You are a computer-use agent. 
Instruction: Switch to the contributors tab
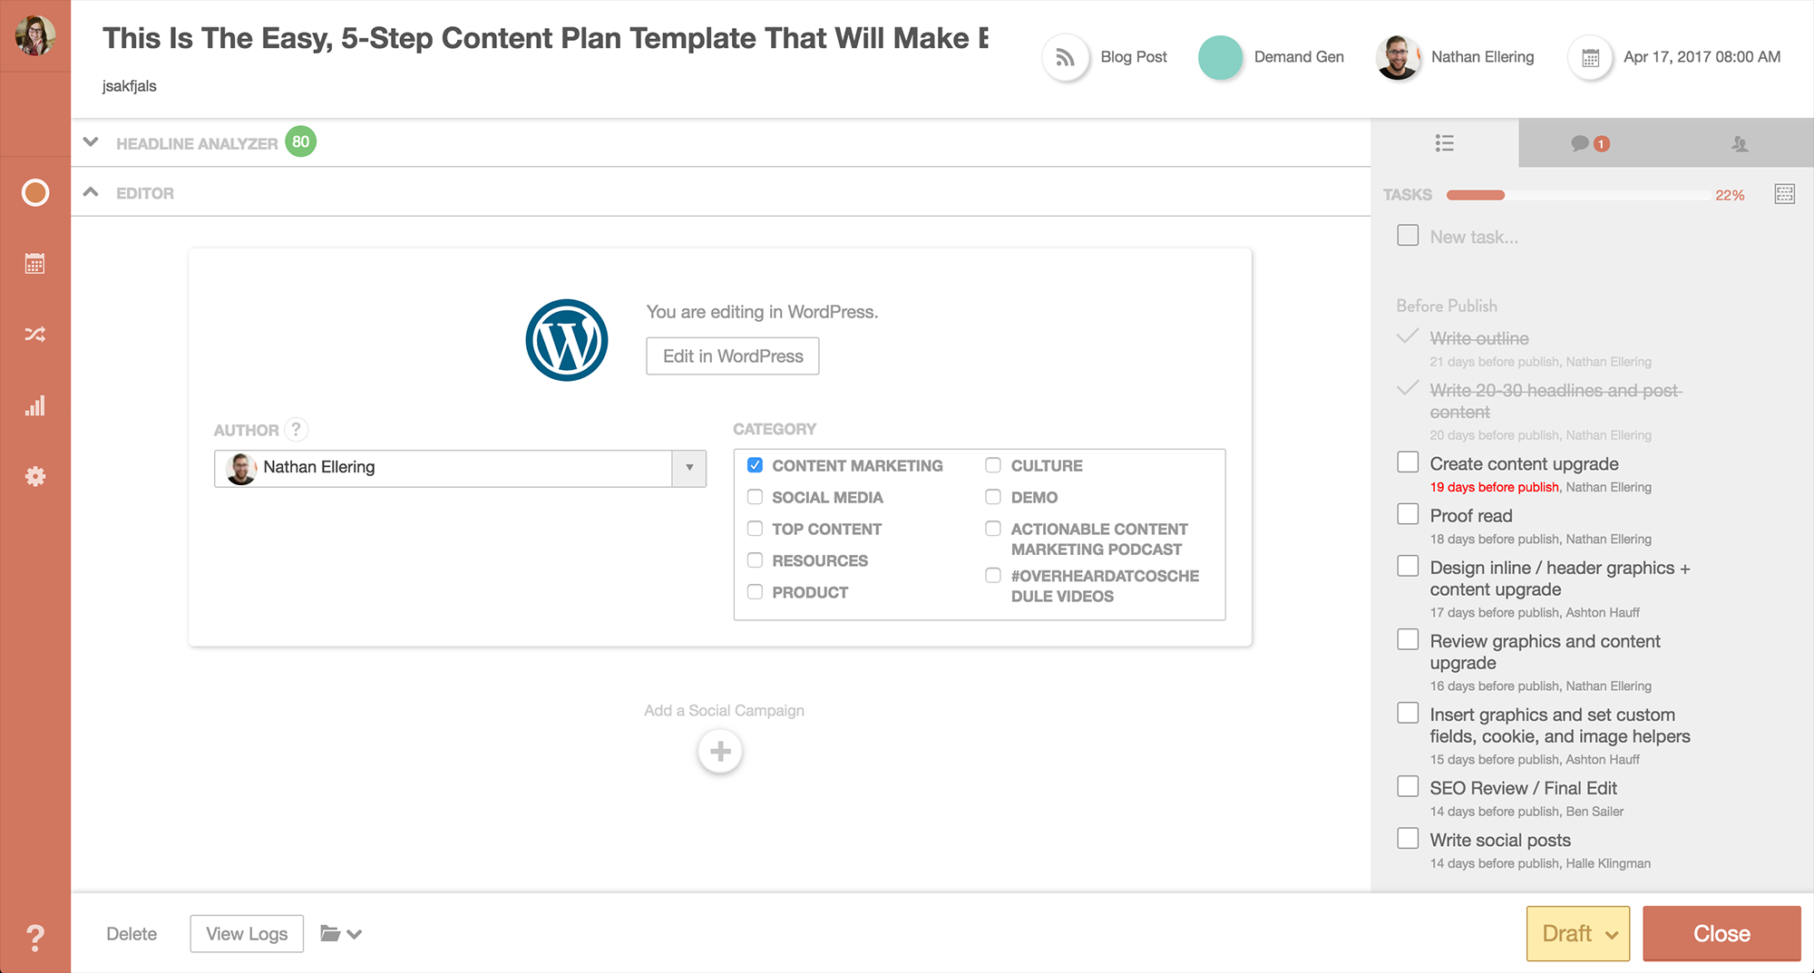1739,143
